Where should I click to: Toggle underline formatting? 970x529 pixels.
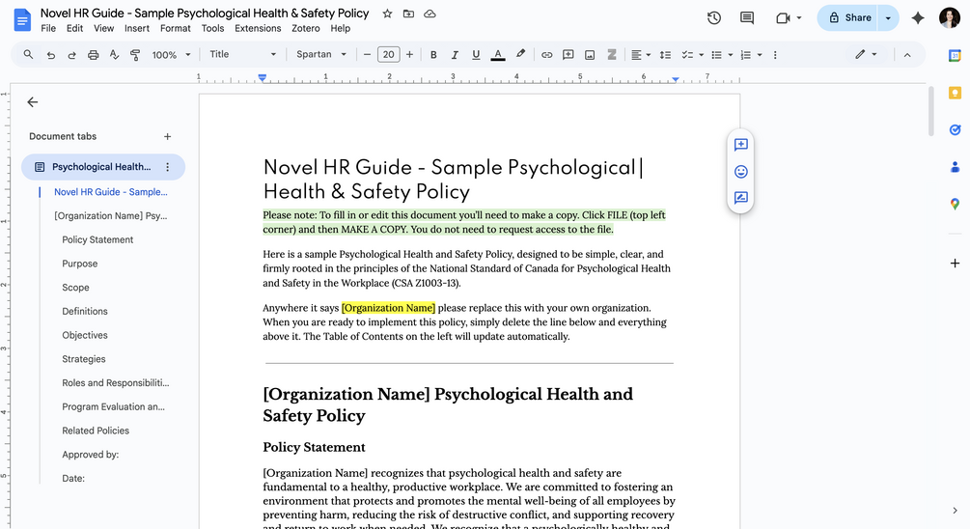point(476,55)
